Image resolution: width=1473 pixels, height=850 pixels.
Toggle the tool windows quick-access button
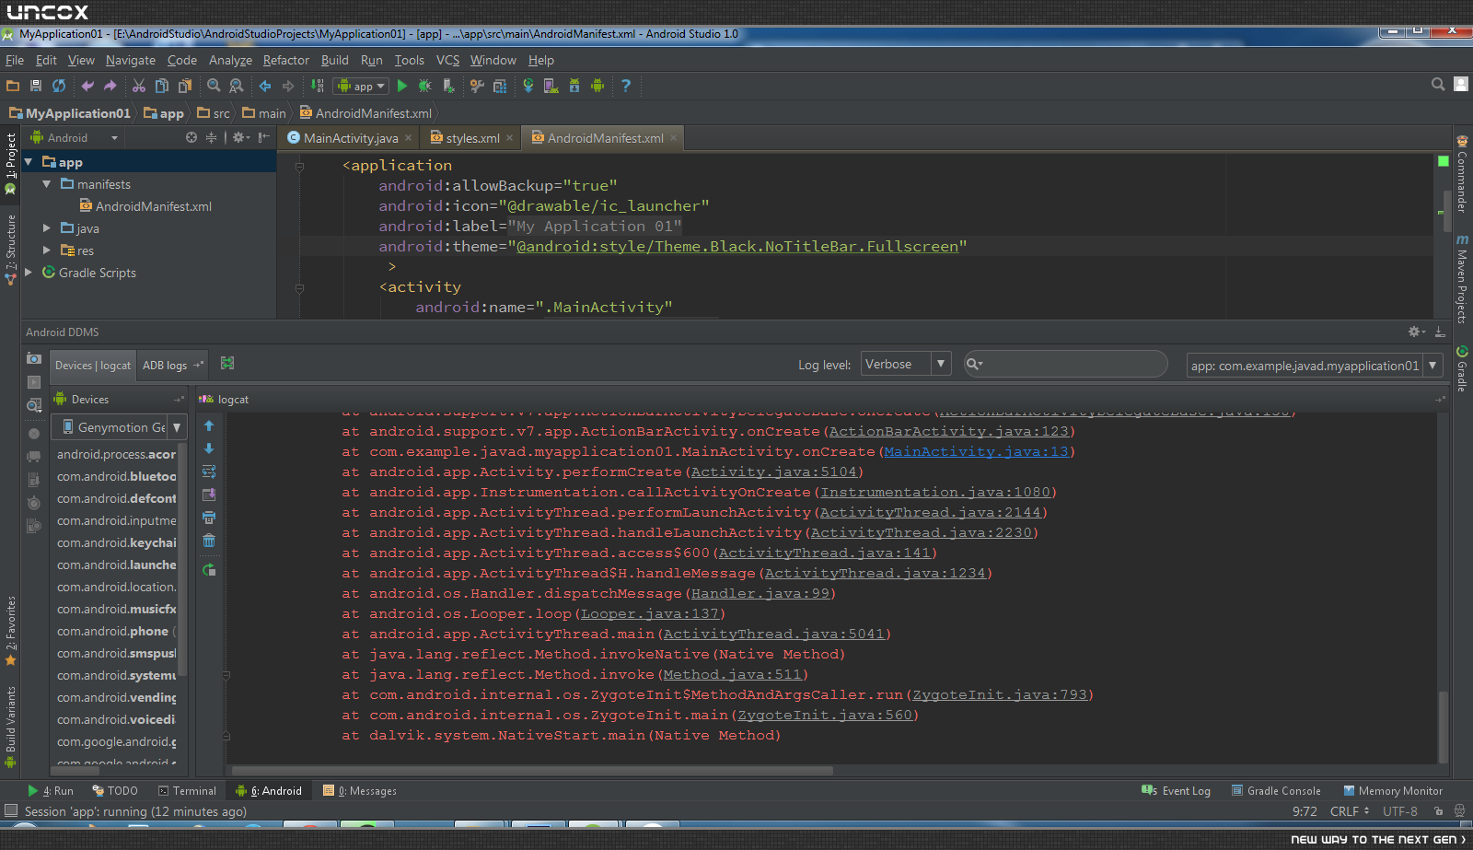coord(11,810)
